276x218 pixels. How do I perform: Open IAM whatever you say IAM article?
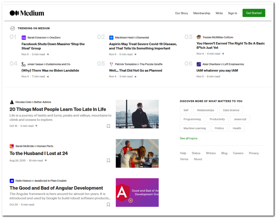coord(217,71)
